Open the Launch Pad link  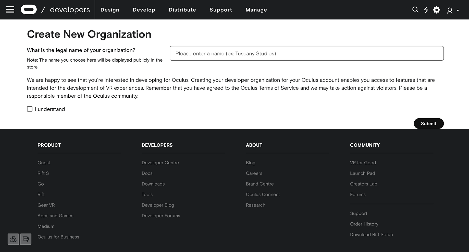tap(363, 173)
